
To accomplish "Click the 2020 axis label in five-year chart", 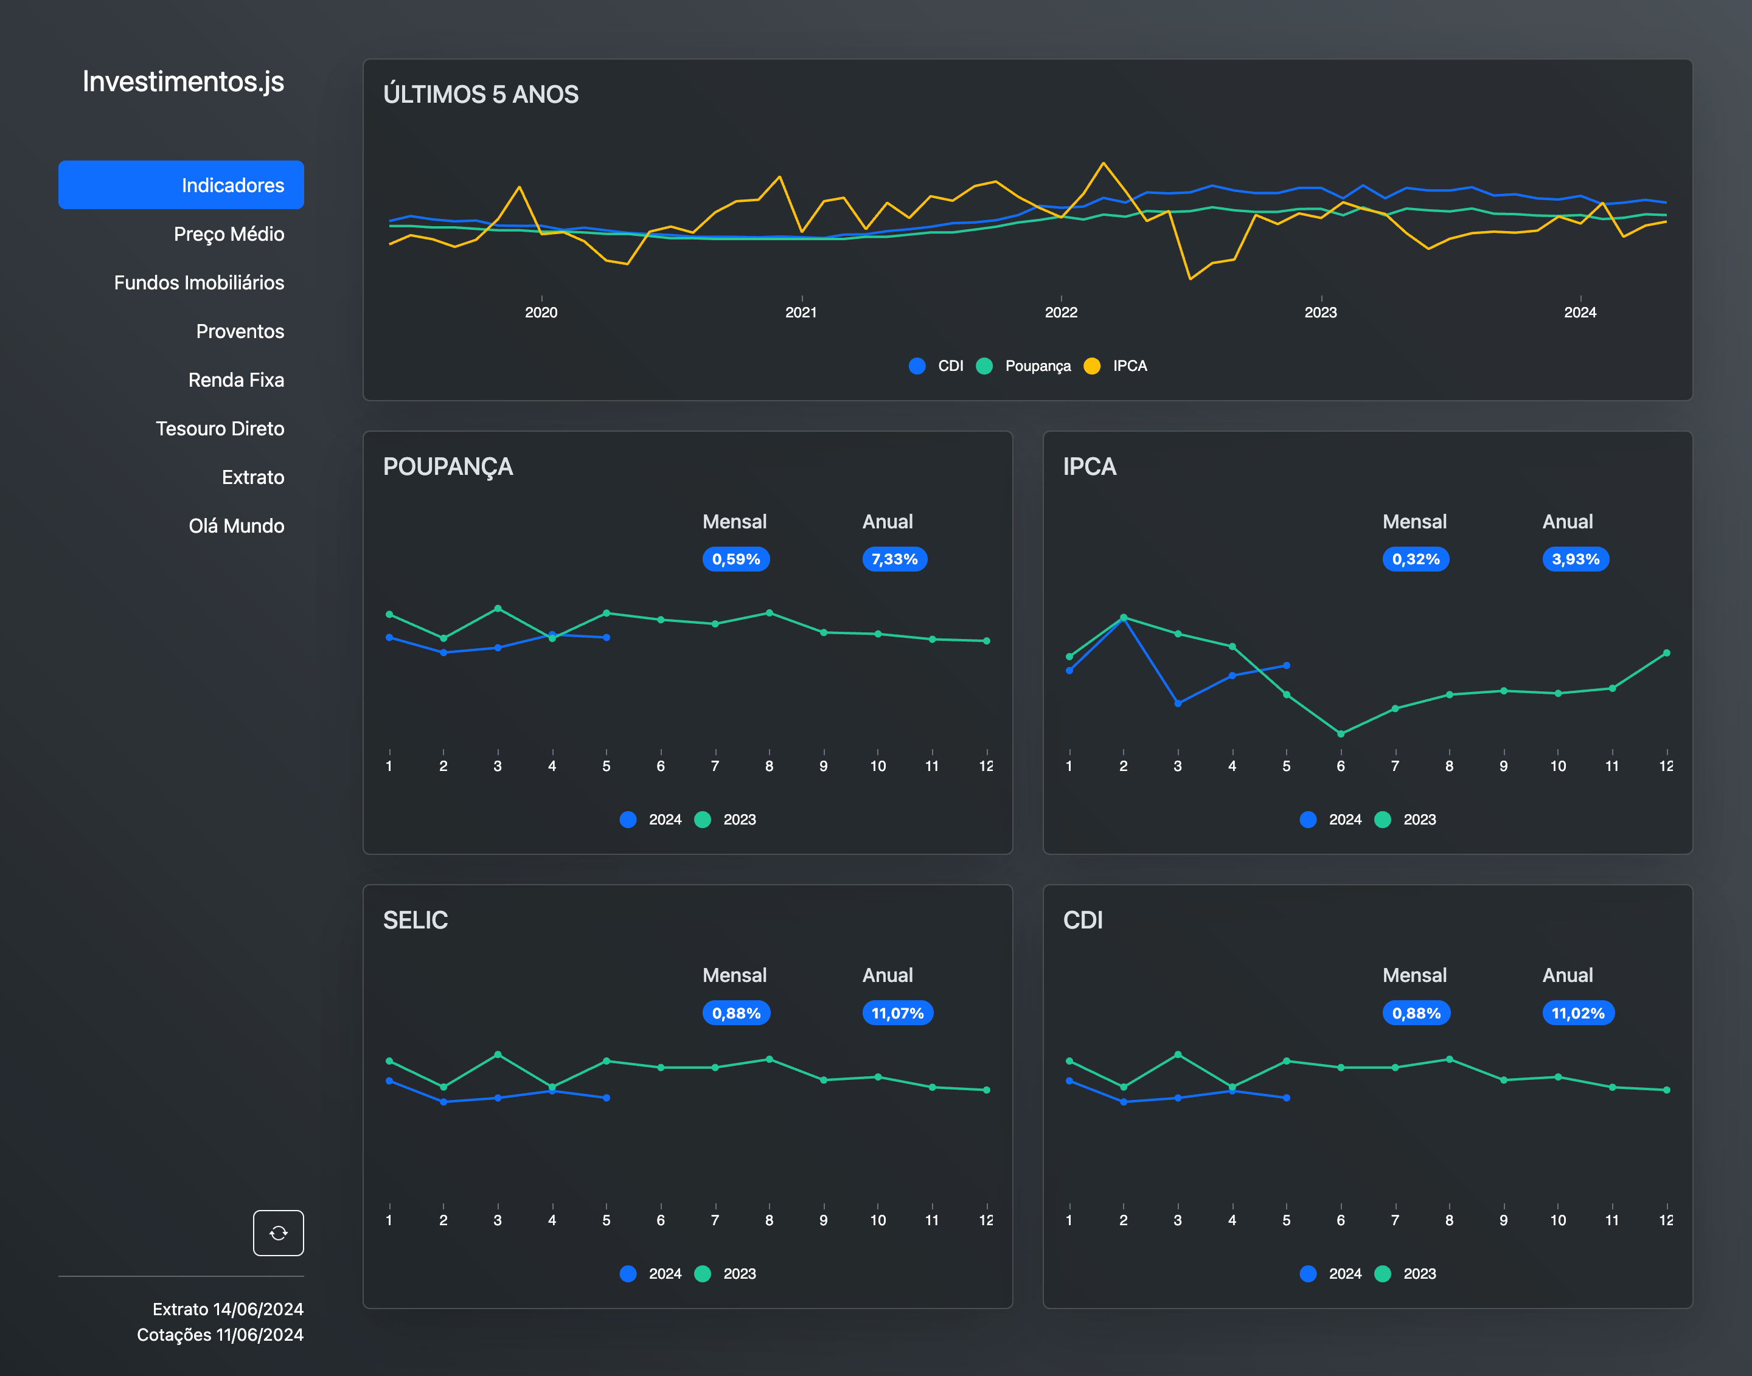I will [541, 312].
